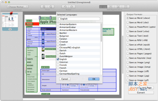Click the zoom out magnifier icon
Viewport: 158px width, 101px height.
point(51,7)
